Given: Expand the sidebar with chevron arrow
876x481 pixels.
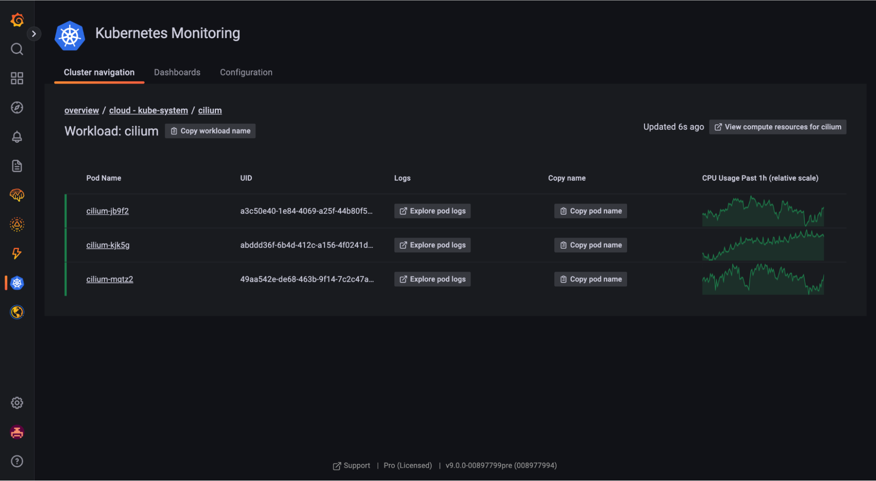Looking at the screenshot, I should click(34, 34).
